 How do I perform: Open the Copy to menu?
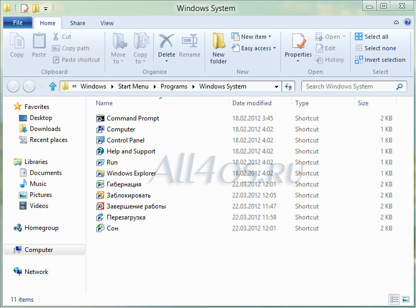point(140,48)
